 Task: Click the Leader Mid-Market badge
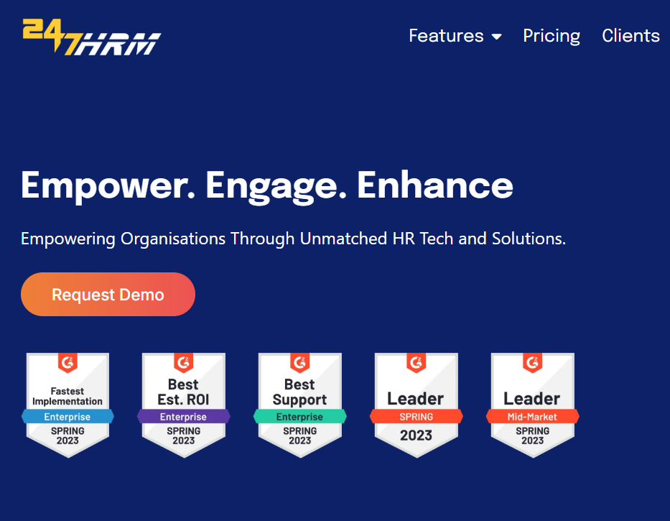pyautogui.click(x=532, y=405)
